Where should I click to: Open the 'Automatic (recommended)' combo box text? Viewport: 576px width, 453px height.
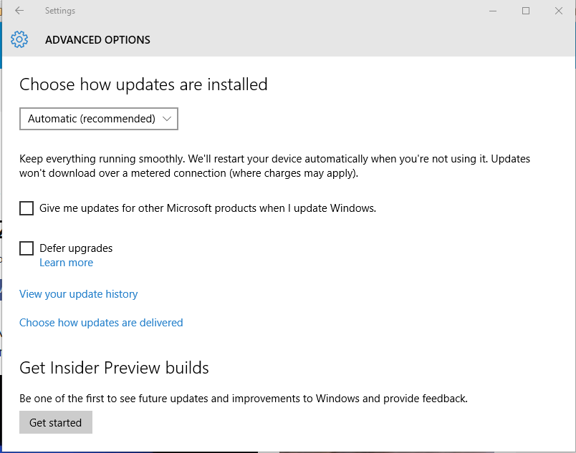pos(91,119)
